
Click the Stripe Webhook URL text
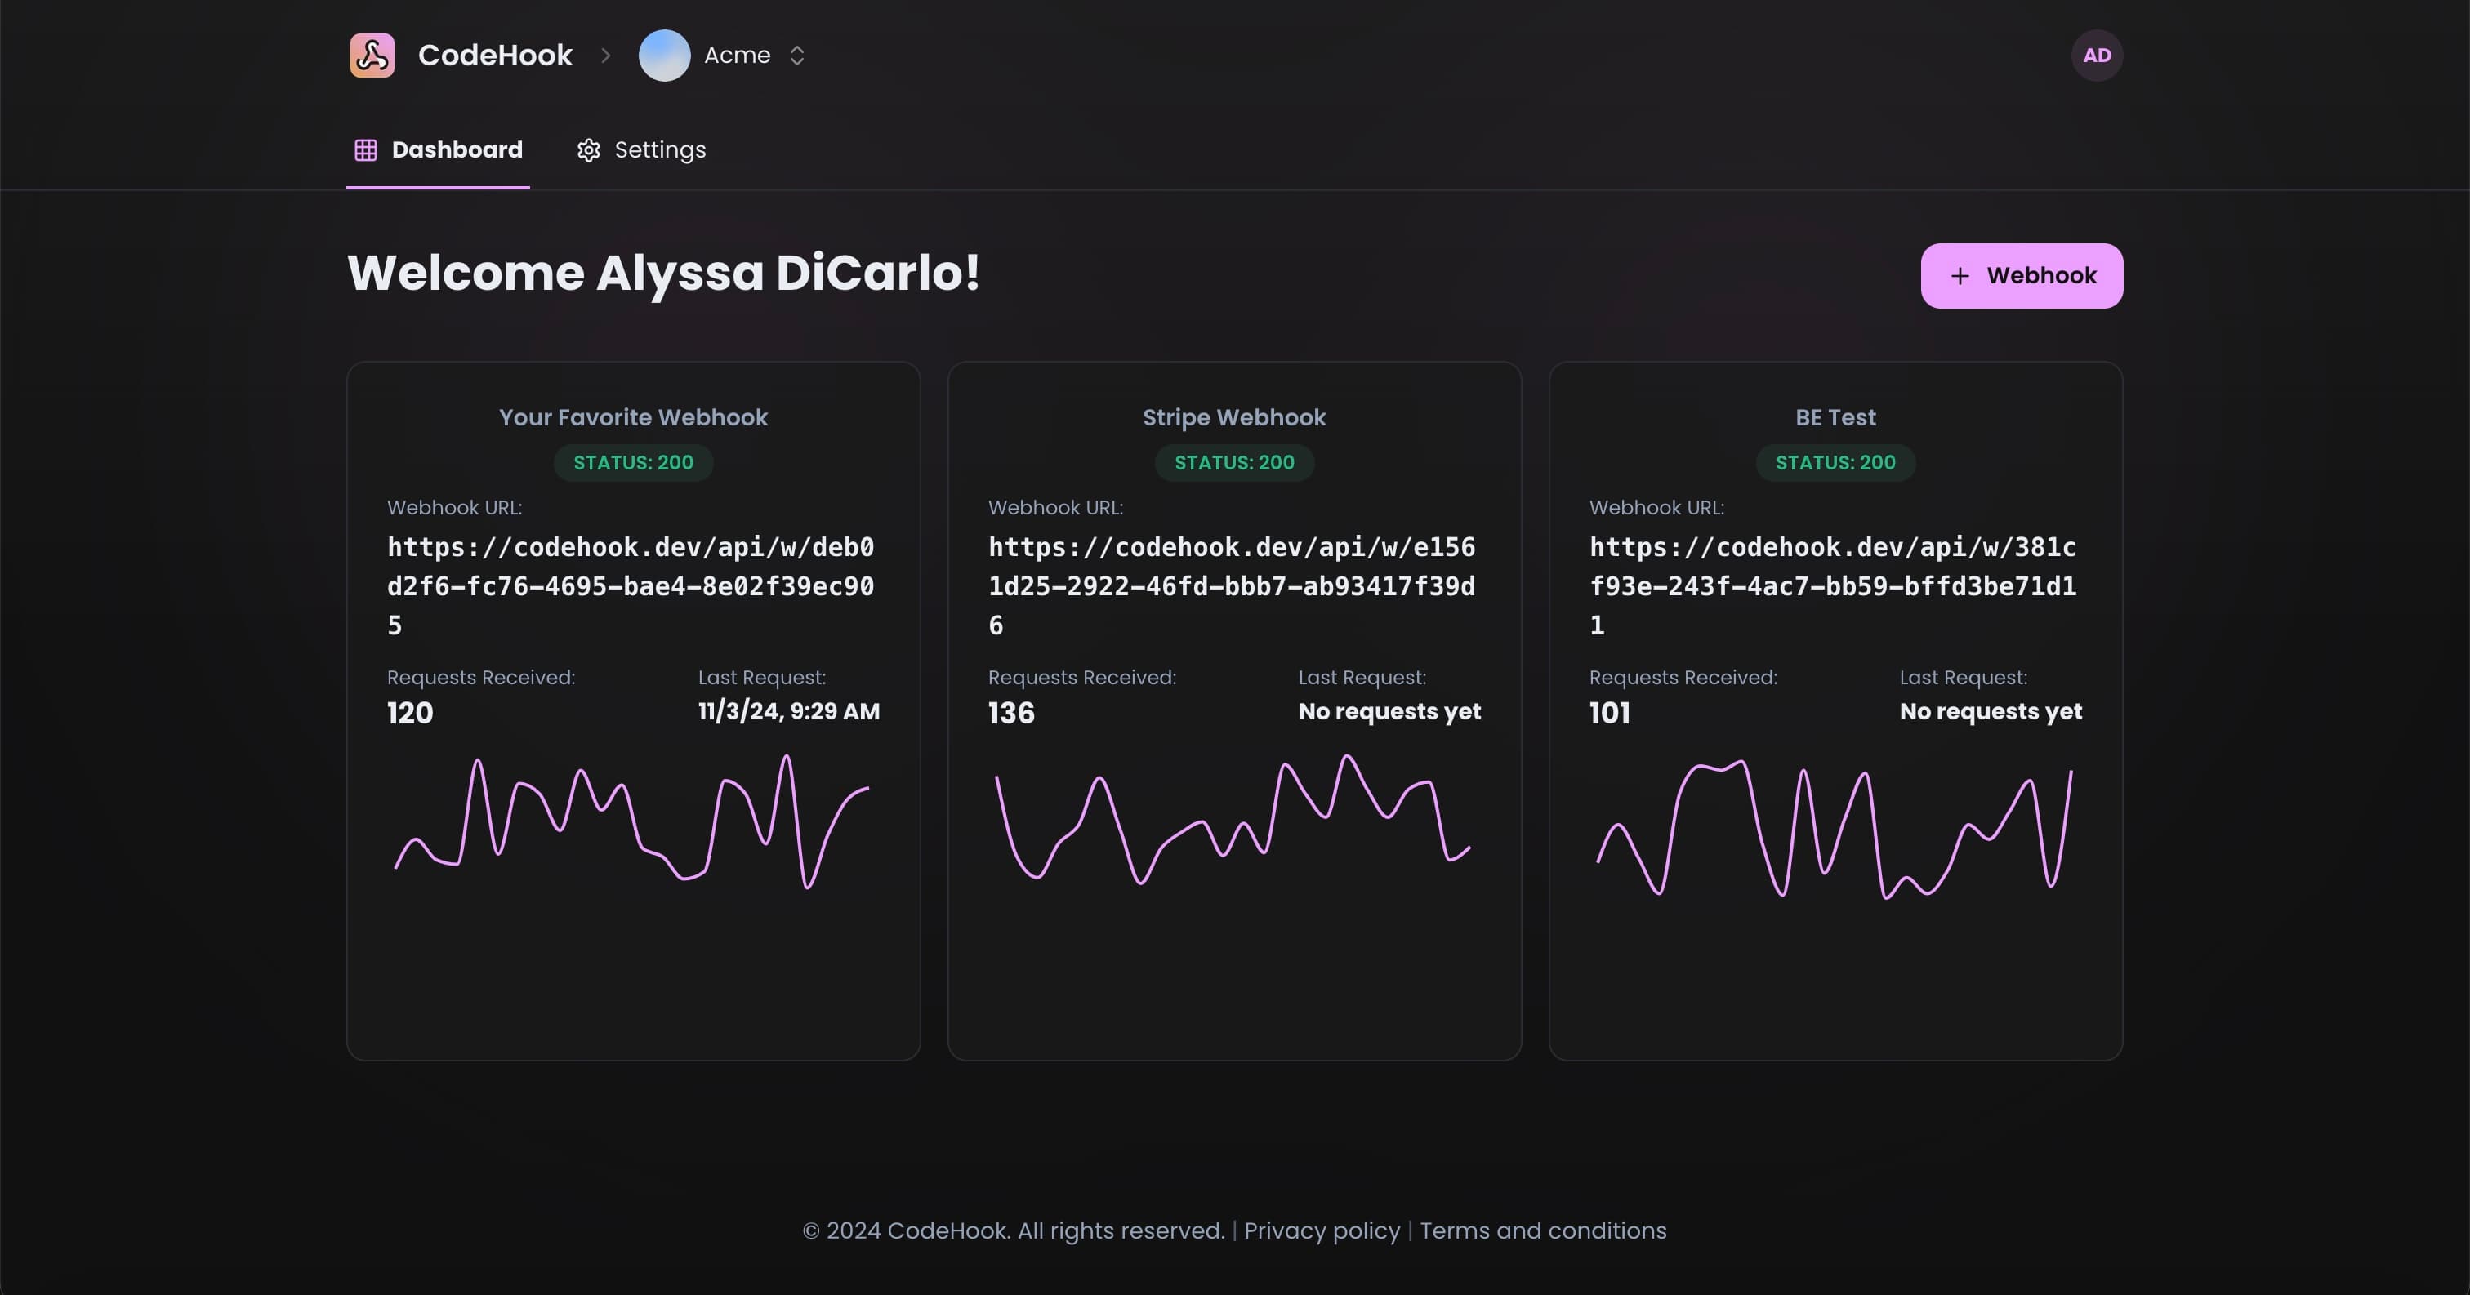(x=1232, y=585)
